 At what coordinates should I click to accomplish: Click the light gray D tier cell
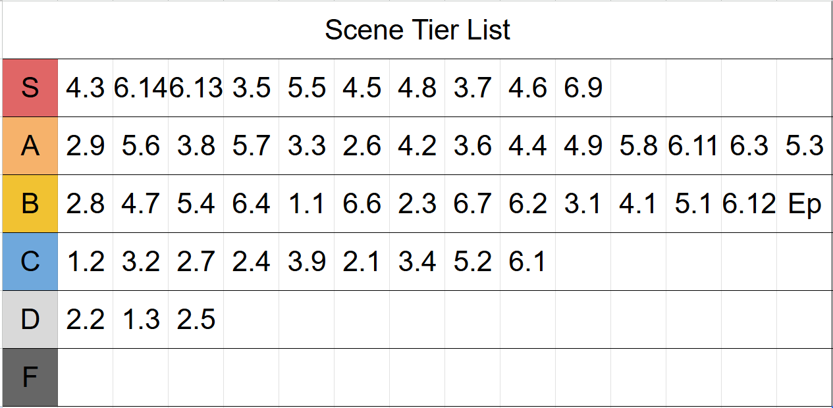coord(30,320)
